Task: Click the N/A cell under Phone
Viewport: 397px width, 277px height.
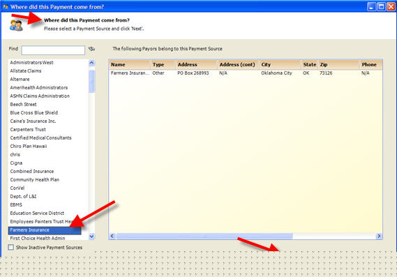Action: [x=366, y=73]
